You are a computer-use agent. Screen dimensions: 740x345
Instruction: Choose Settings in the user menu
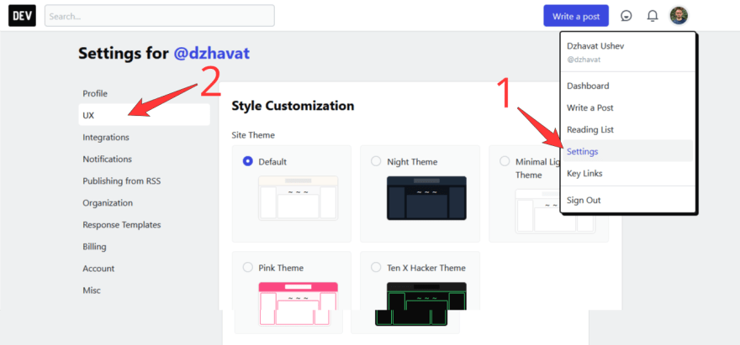[627, 151]
